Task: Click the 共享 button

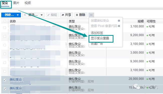Action: coord(66,15)
